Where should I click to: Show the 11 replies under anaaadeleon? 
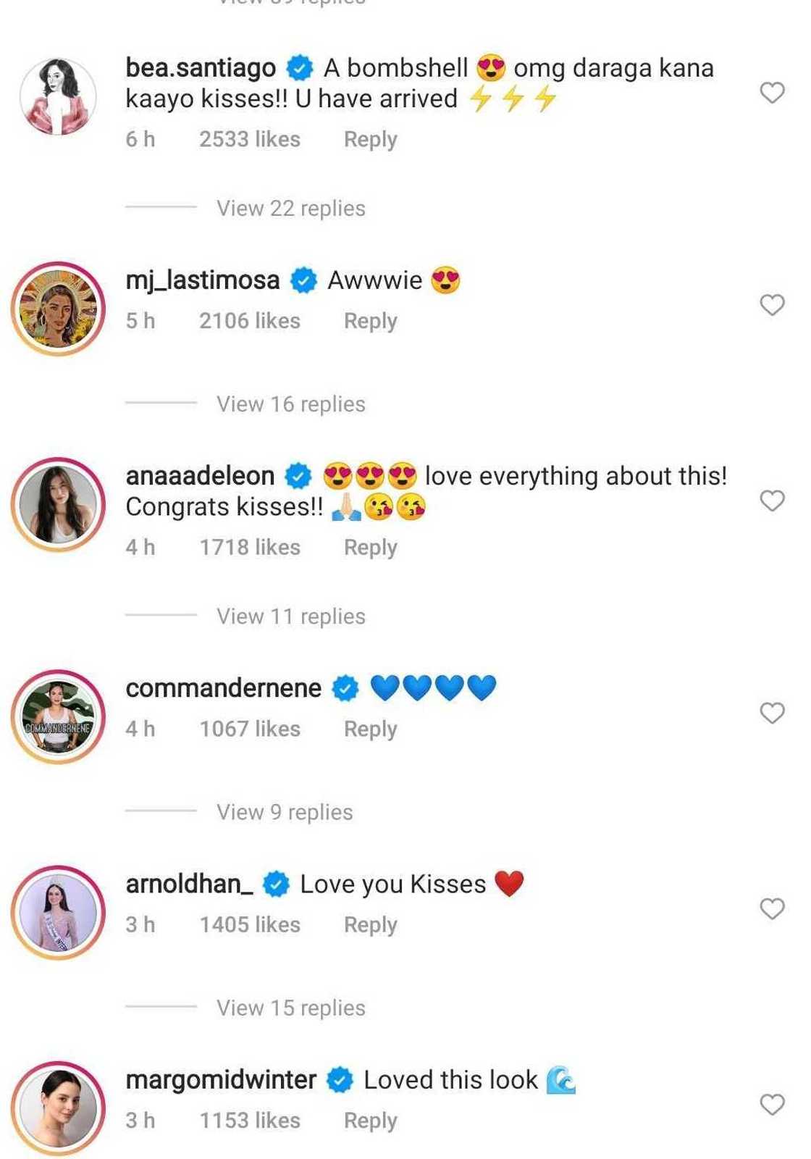(x=290, y=616)
